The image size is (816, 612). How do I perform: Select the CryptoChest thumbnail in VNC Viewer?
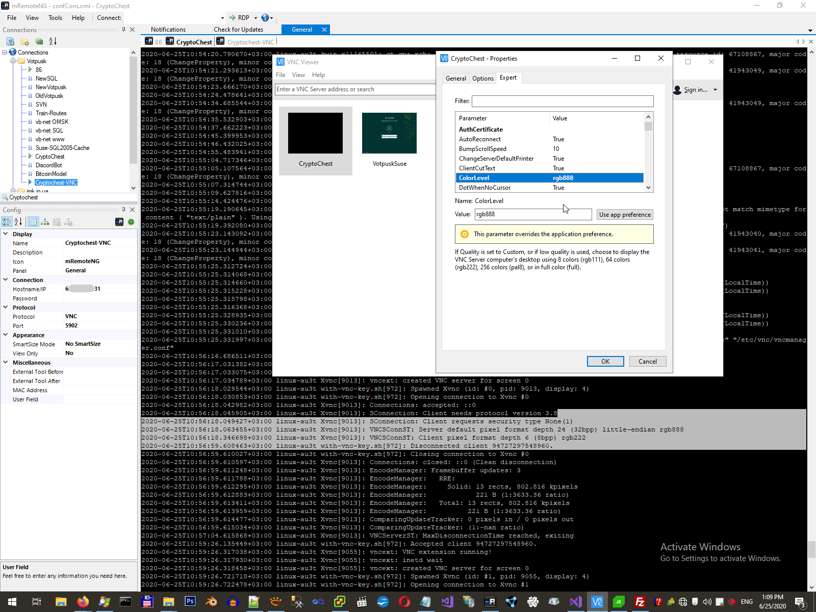(316, 141)
